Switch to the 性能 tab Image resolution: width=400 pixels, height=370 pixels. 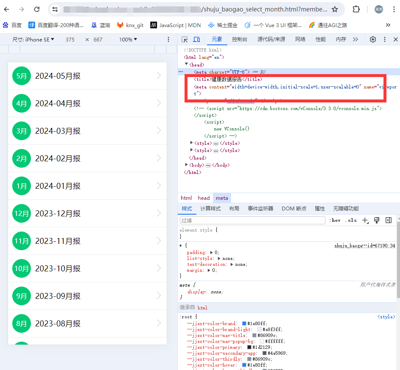[x=321, y=39]
